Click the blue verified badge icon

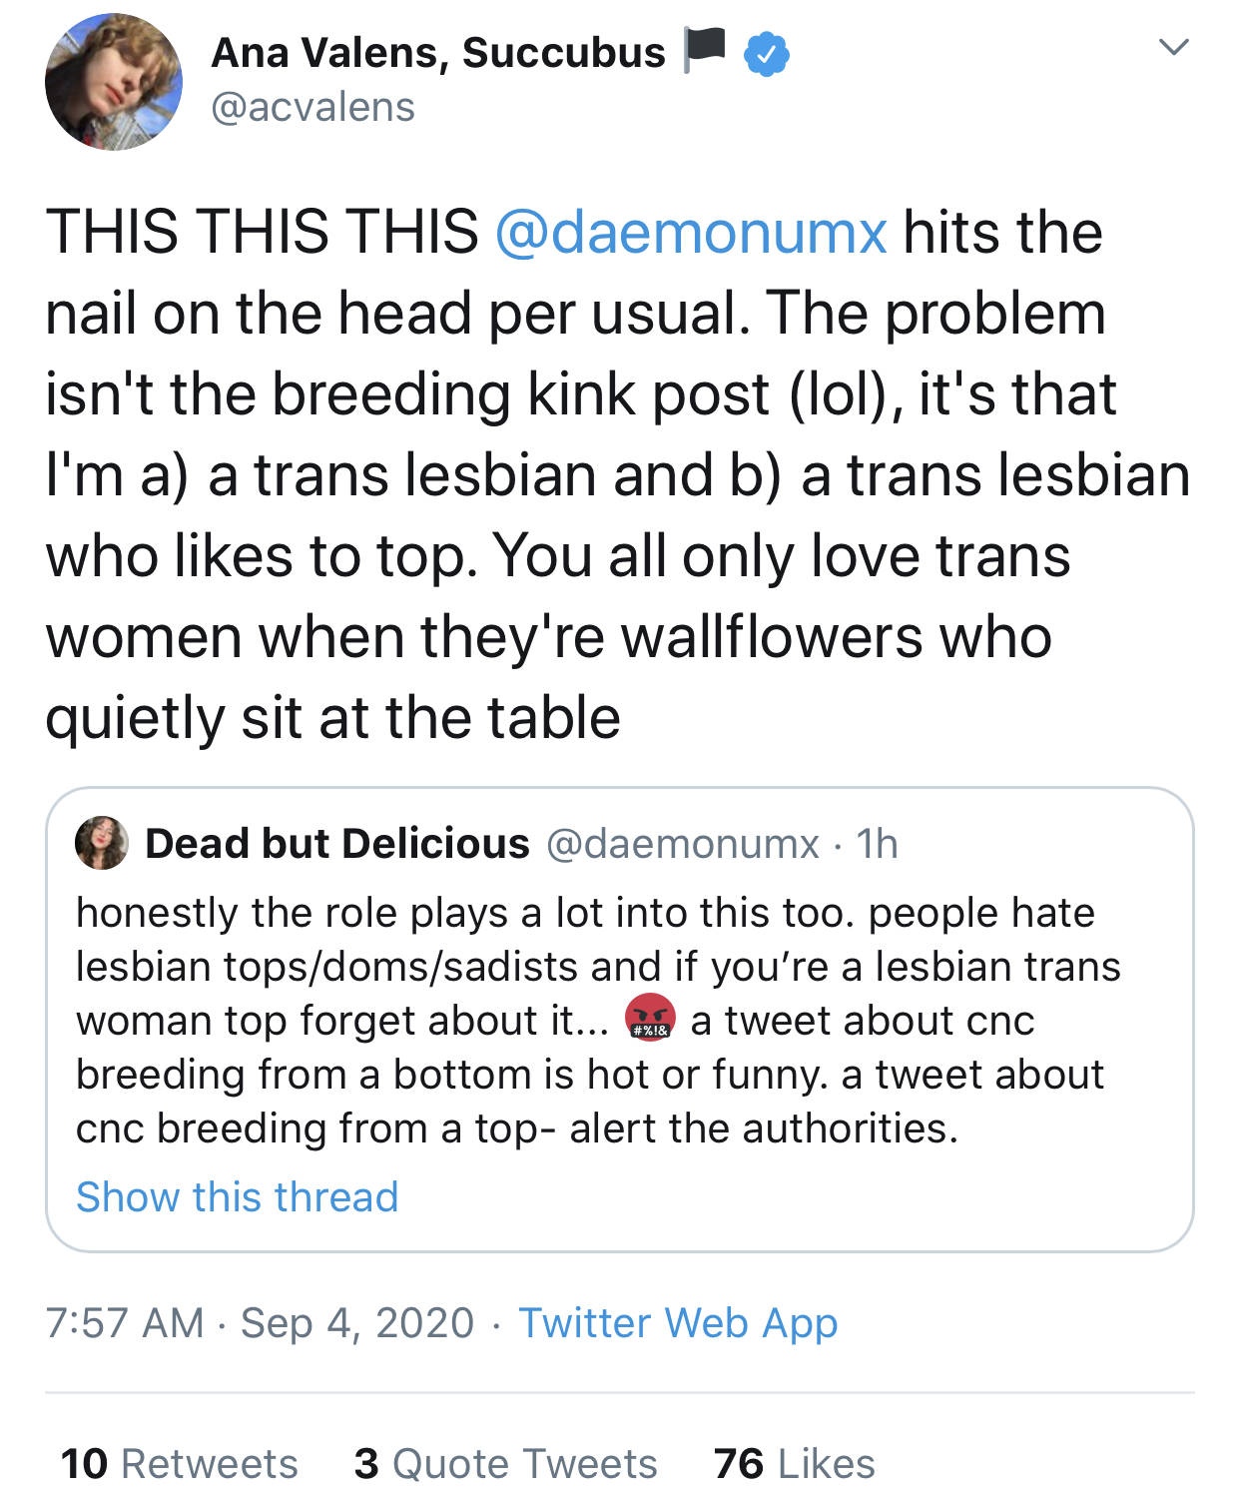pyautogui.click(x=767, y=54)
